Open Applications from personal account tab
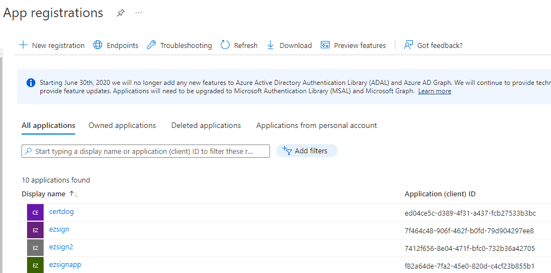The image size is (551, 273). click(x=316, y=126)
